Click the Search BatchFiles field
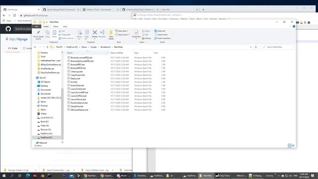 point(277,47)
